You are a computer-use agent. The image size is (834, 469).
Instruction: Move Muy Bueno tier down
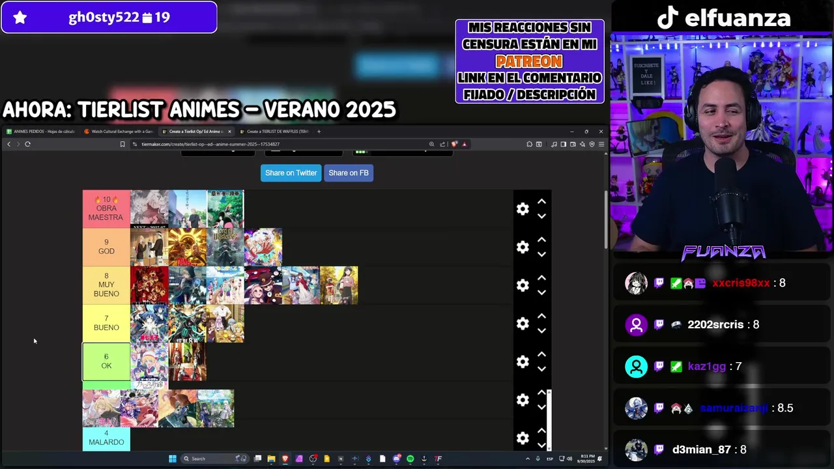coord(541,292)
